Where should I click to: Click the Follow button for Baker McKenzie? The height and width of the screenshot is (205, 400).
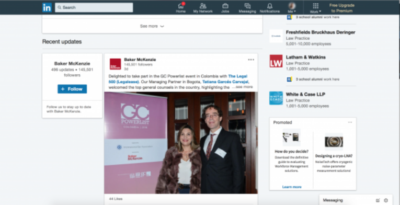tap(72, 89)
